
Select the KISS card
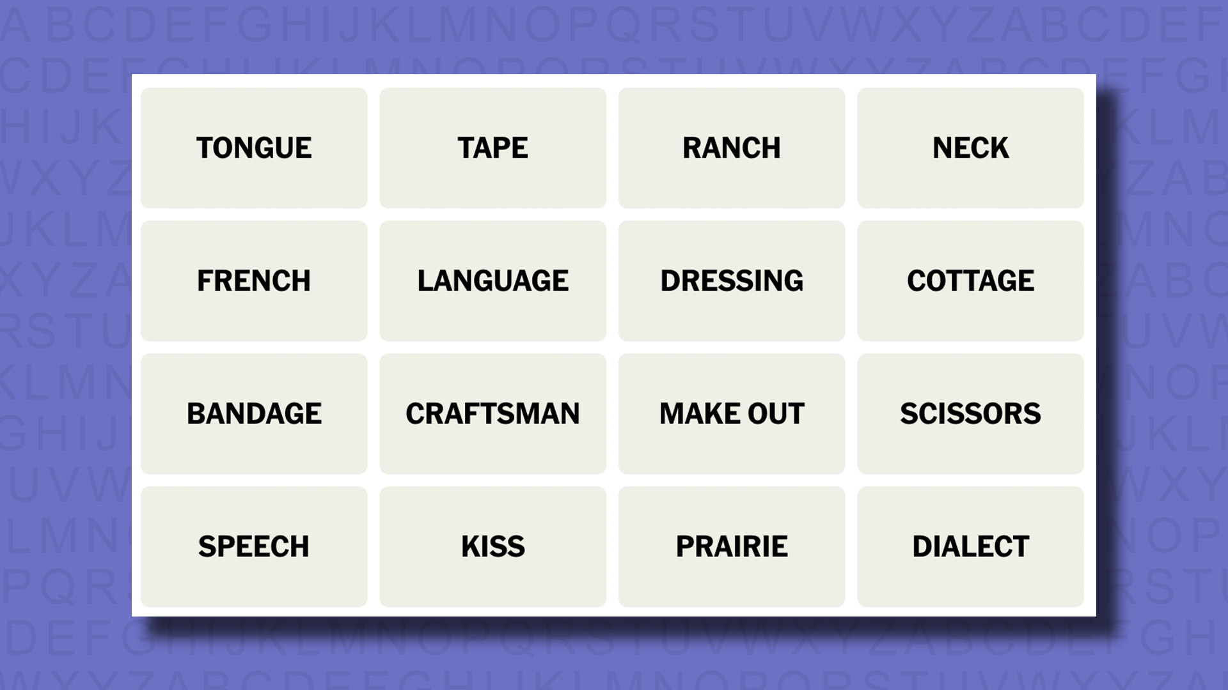[492, 546]
